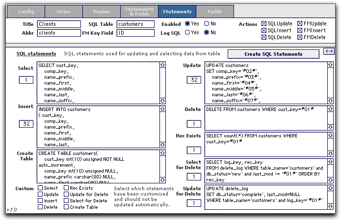Screen dimensions: 341x221
Task: Click the scroll up arrow in Select statement box
Action: 162,65
